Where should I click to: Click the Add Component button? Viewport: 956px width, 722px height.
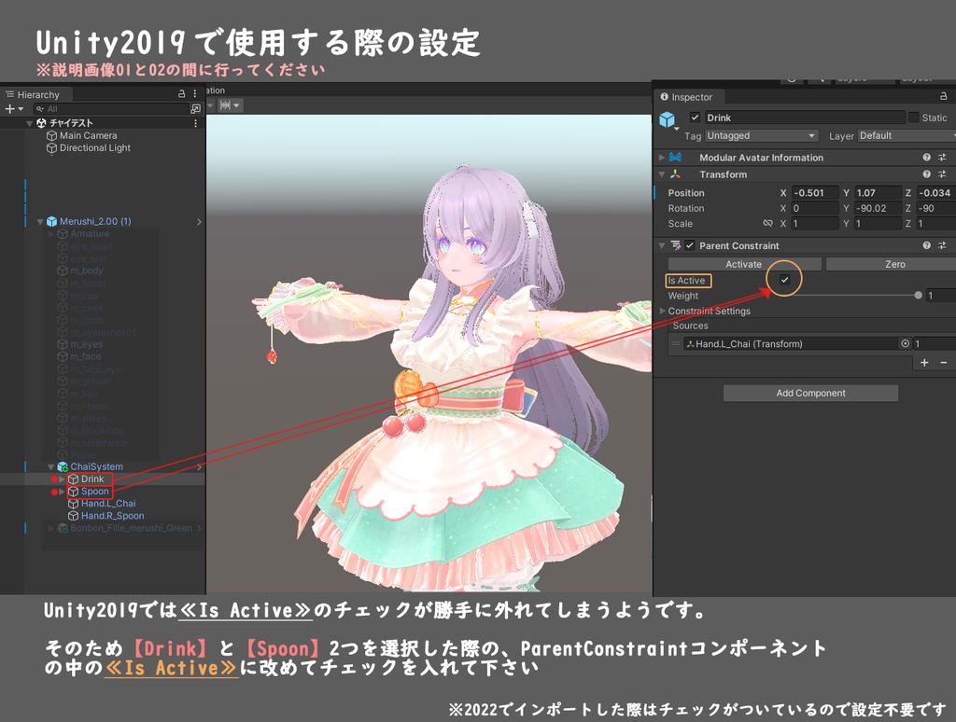811,393
